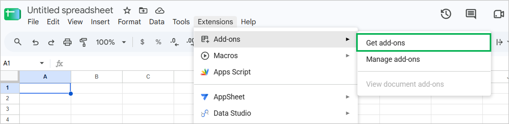This screenshot has width=509, height=124.
Task: Click cell B2
Action: 97,99
